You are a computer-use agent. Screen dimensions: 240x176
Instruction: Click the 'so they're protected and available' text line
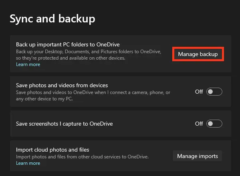click(71, 58)
